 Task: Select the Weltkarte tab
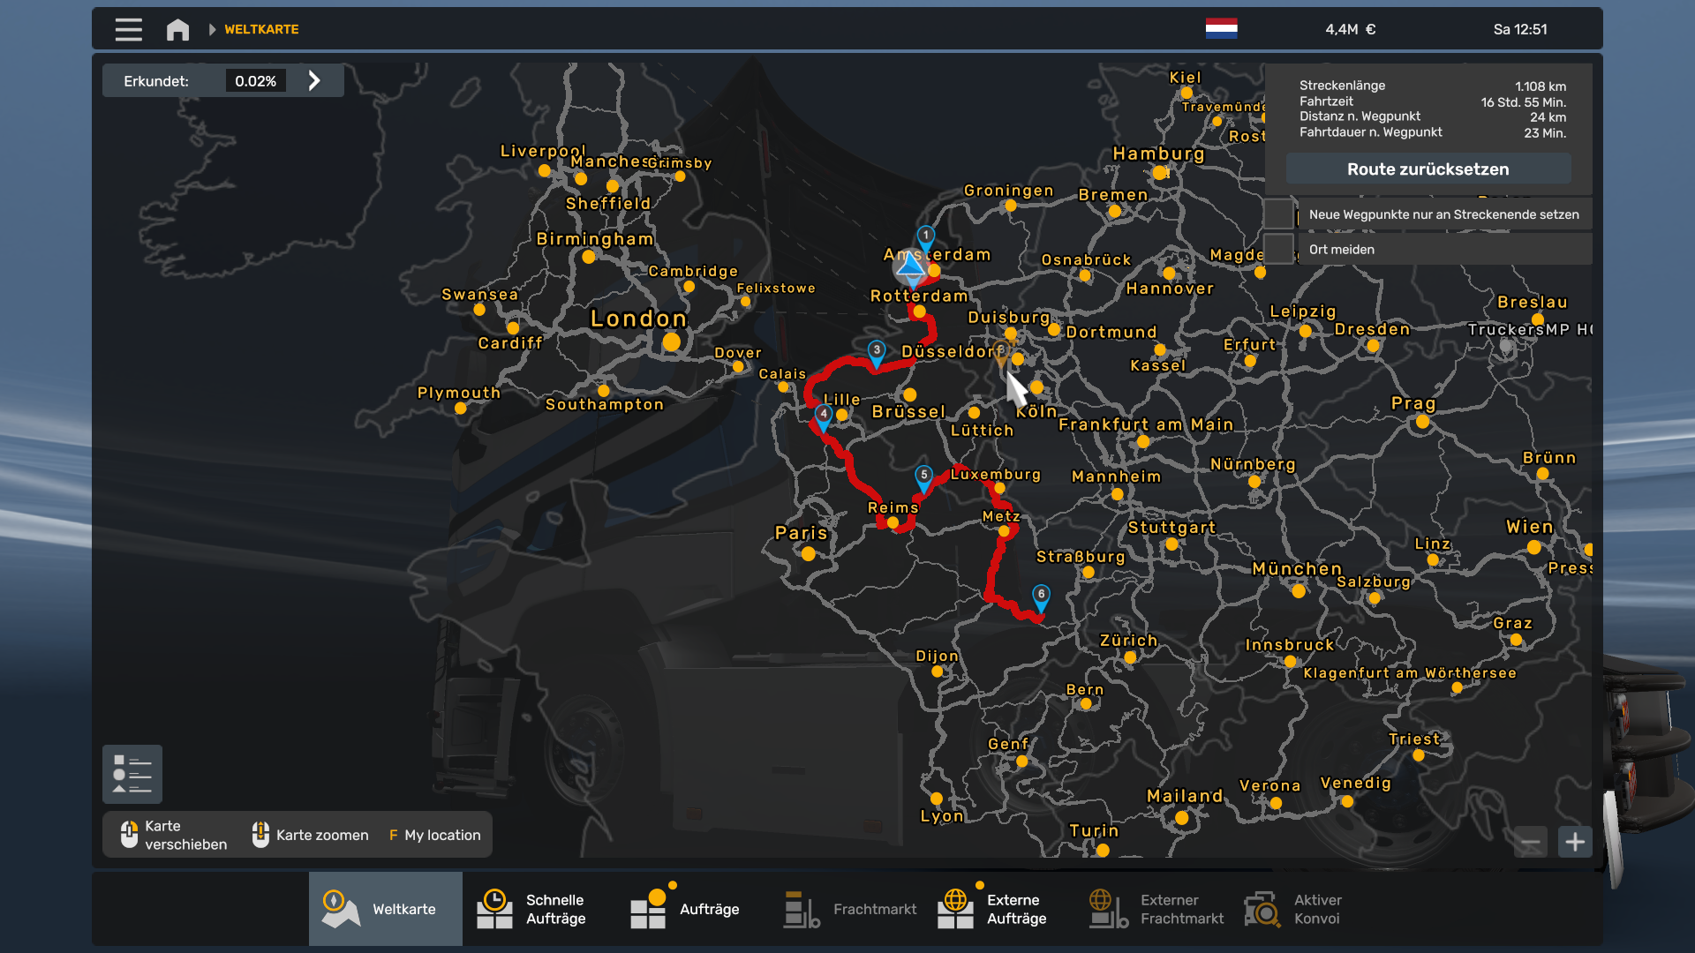point(385,909)
